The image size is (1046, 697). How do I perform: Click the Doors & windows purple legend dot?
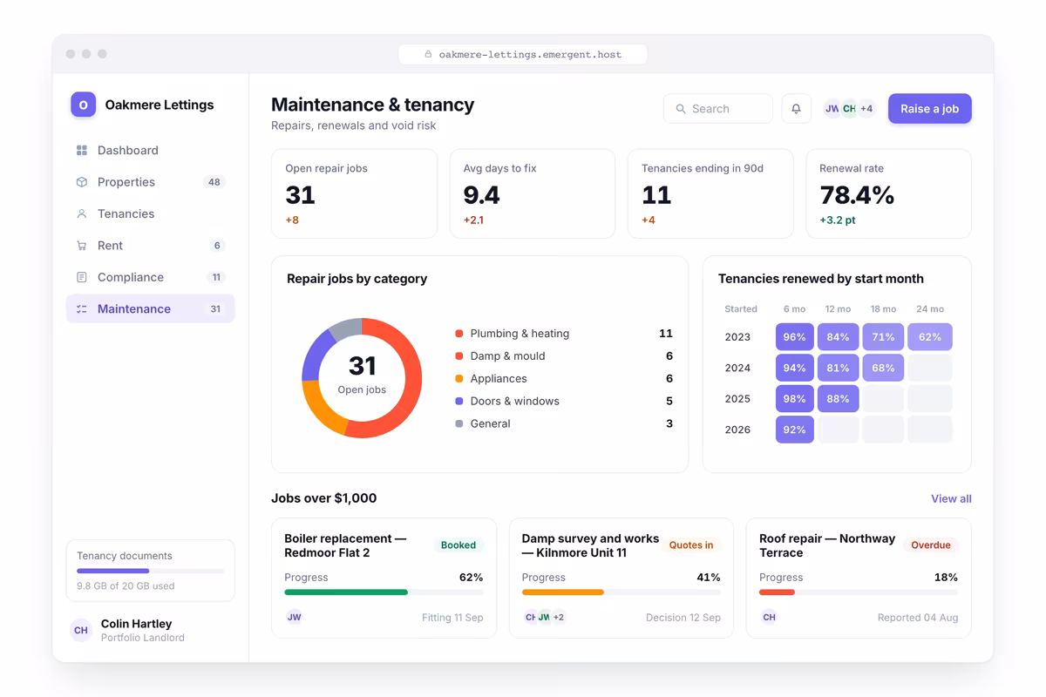(459, 402)
